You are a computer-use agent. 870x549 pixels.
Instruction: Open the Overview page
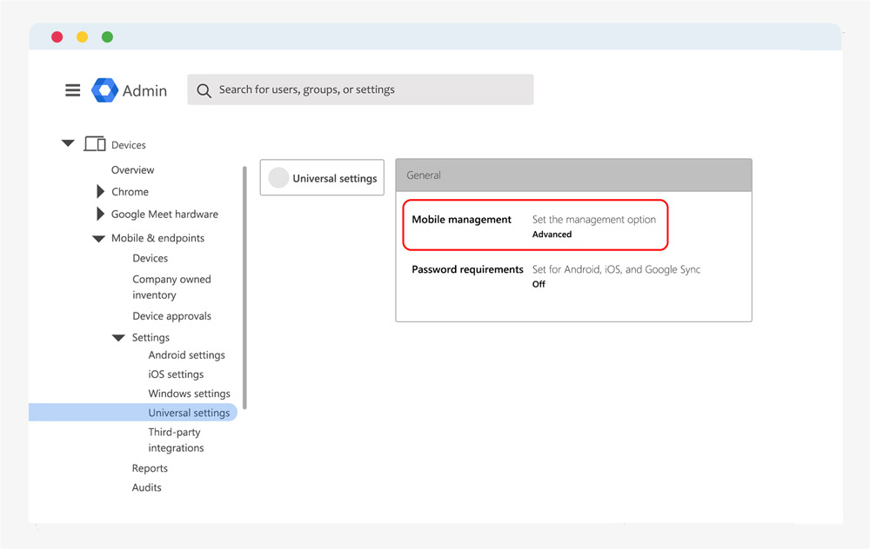click(x=132, y=170)
